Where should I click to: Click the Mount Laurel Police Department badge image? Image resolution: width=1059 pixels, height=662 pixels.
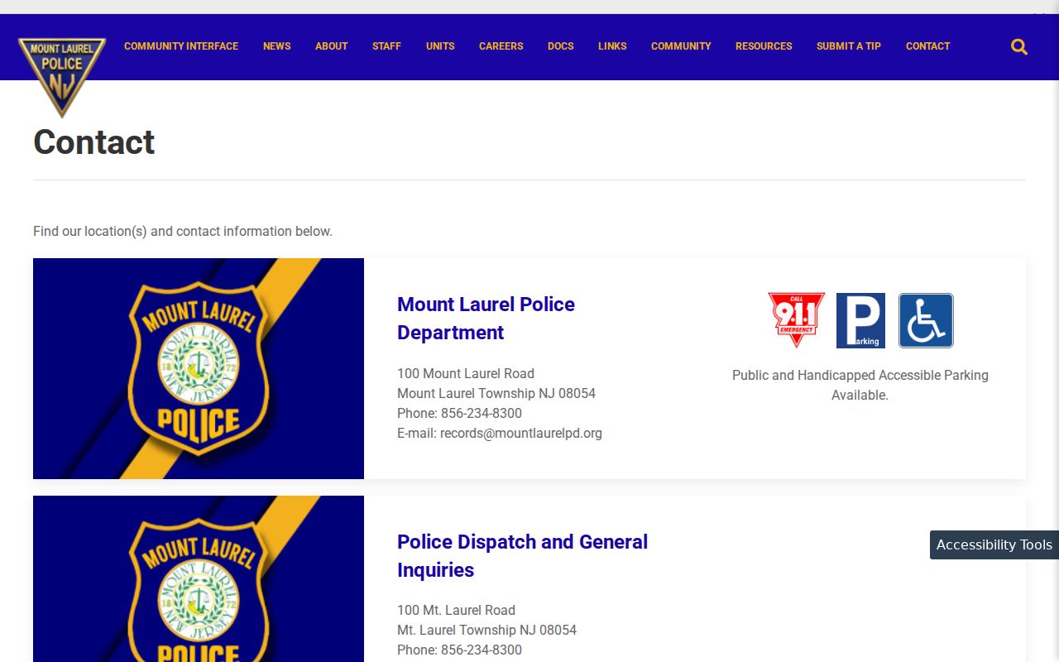tap(199, 368)
